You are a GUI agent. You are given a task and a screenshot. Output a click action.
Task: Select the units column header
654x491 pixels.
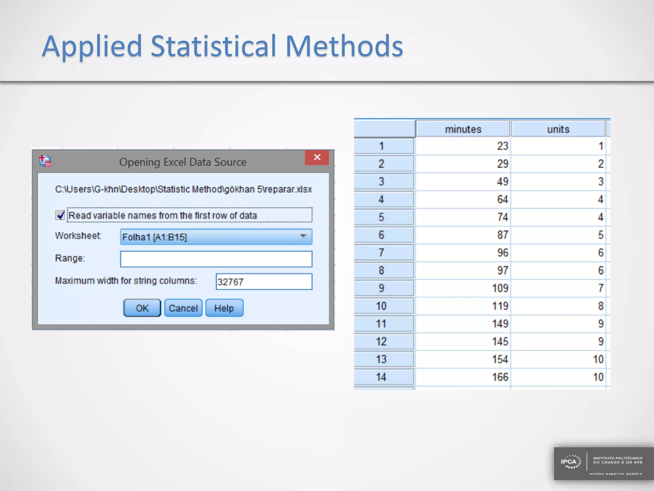(558, 129)
